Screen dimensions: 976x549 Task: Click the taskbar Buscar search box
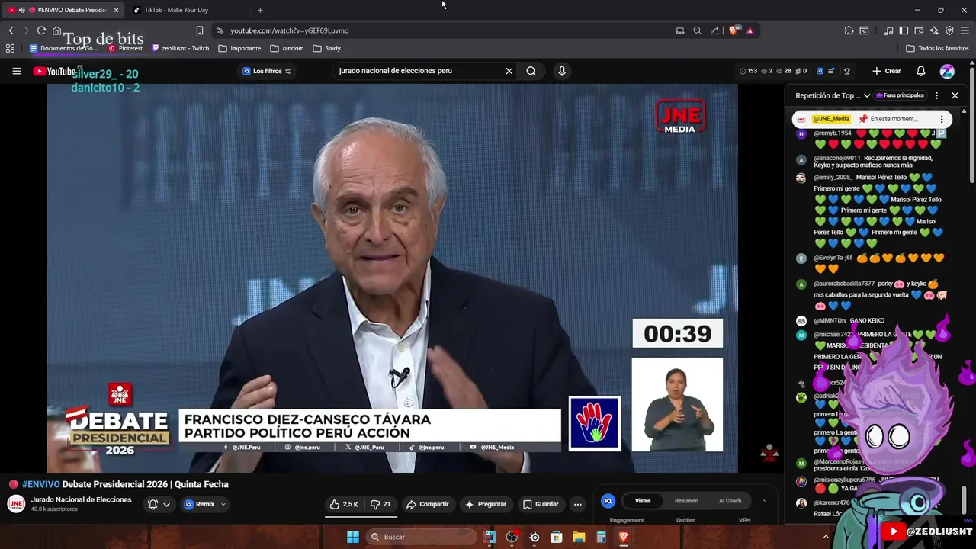click(x=421, y=537)
